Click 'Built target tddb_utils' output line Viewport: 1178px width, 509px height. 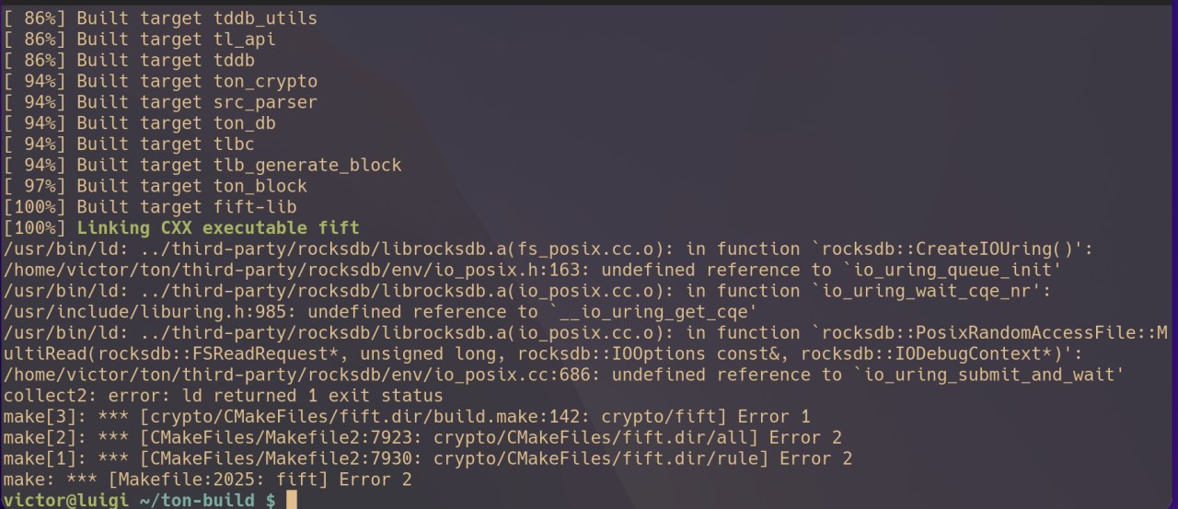tap(160, 18)
